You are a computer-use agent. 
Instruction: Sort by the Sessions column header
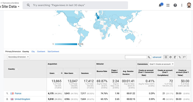(x=85, y=73)
